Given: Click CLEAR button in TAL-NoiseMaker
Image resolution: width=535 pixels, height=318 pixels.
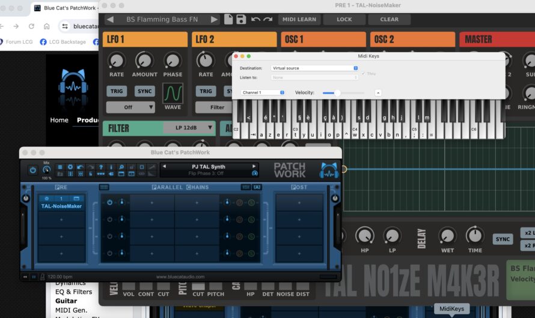Looking at the screenshot, I should pos(390,19).
